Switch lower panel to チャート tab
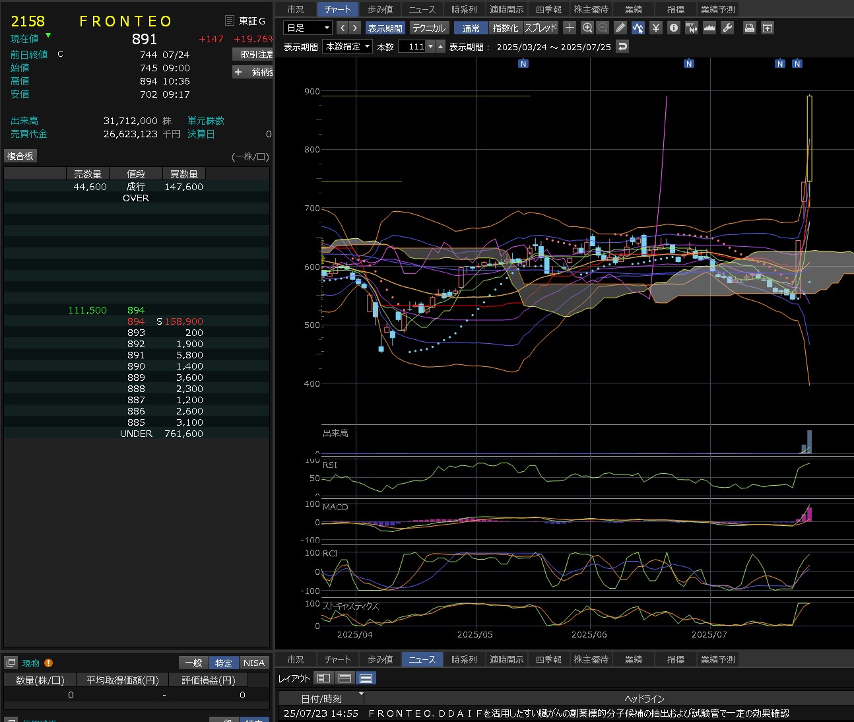 tap(337, 659)
